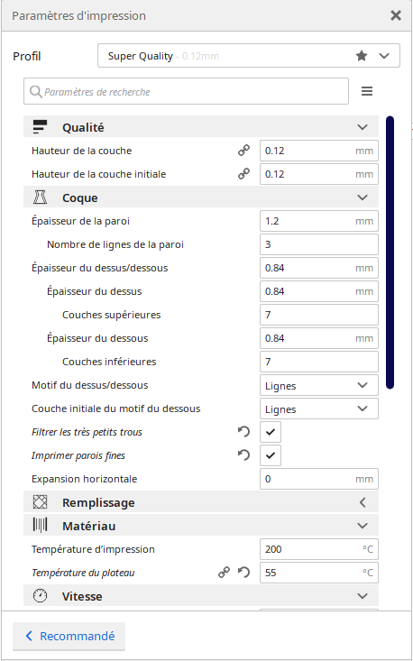Image resolution: width=413 pixels, height=661 pixels.
Task: Click the Motif du dessus/dessous label
Action: [90, 385]
